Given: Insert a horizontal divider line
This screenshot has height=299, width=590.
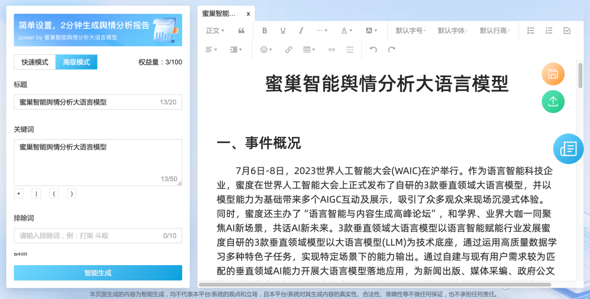Looking at the screenshot, I should pos(350,50).
